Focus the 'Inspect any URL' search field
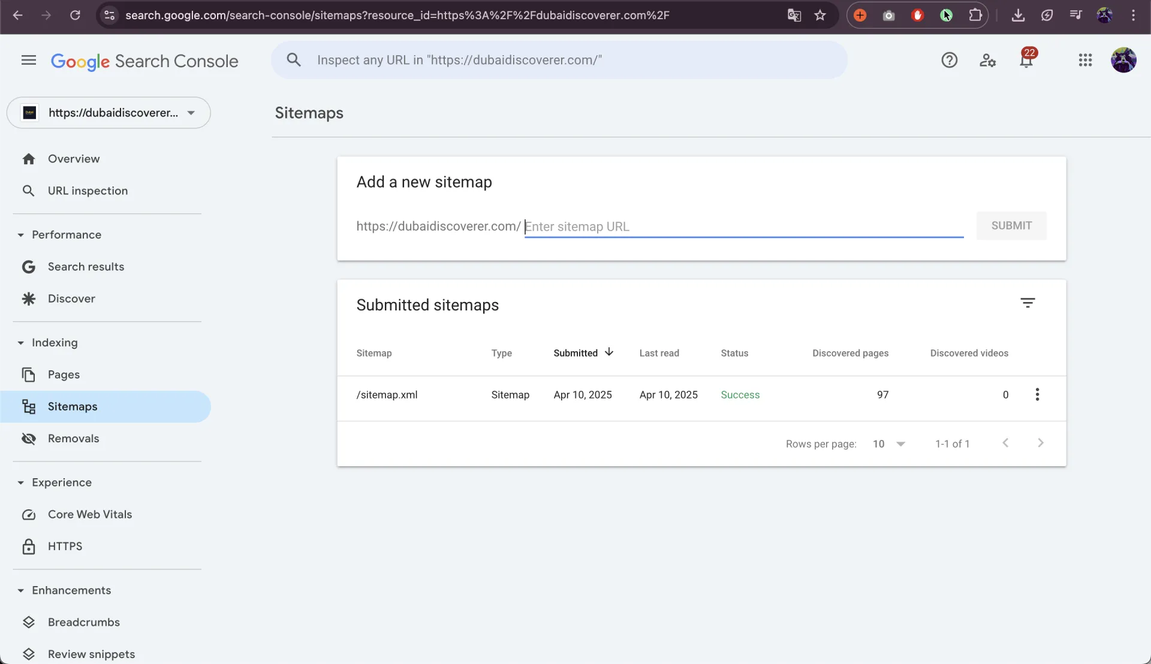1151x664 pixels. coord(559,60)
